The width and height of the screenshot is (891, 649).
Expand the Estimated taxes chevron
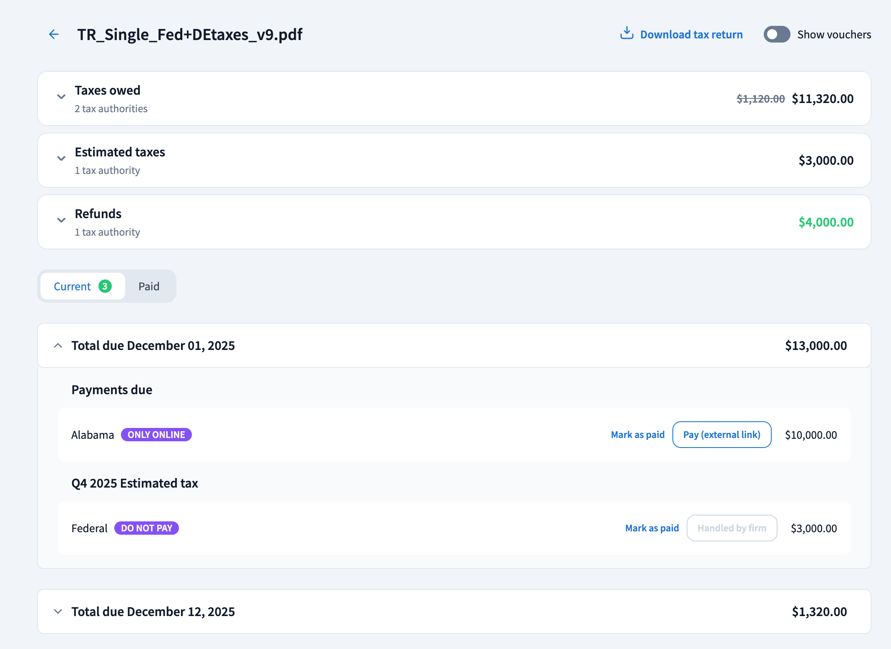pyautogui.click(x=61, y=158)
